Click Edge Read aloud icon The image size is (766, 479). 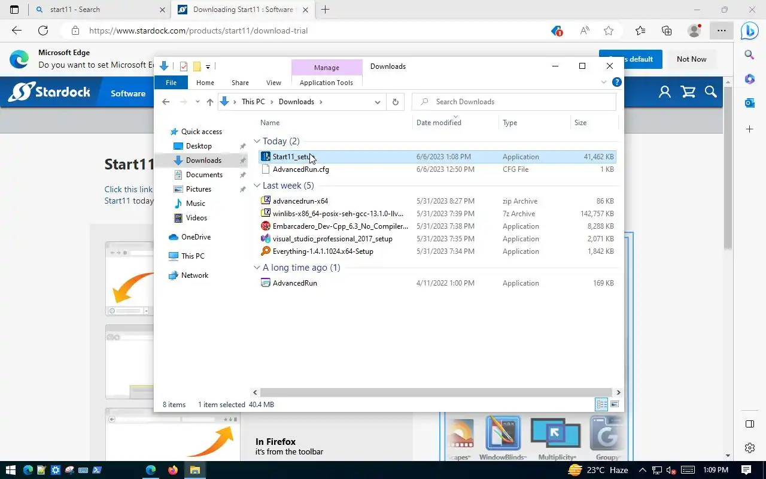pyautogui.click(x=585, y=31)
